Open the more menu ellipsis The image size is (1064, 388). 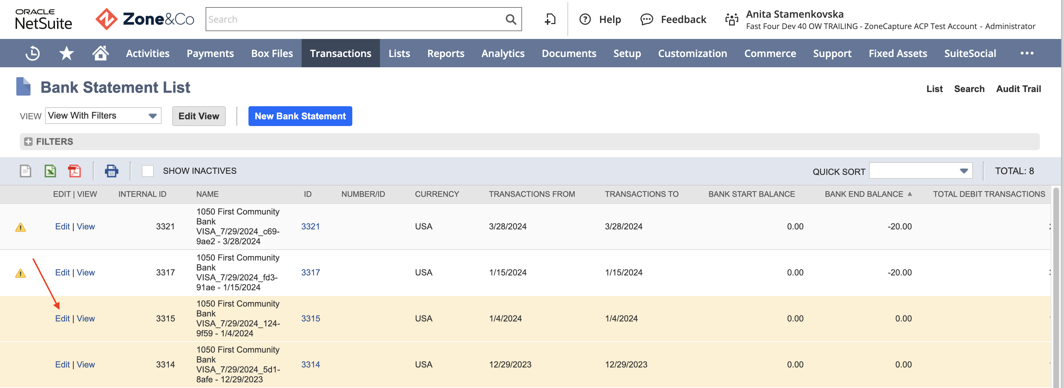pyautogui.click(x=1027, y=53)
